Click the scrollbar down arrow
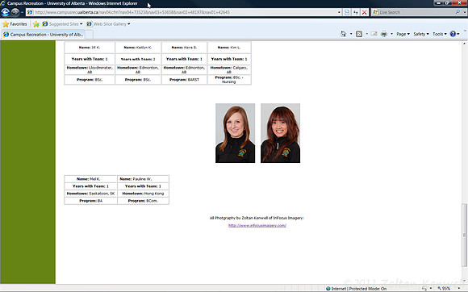The image size is (468, 292). pyautogui.click(x=464, y=281)
